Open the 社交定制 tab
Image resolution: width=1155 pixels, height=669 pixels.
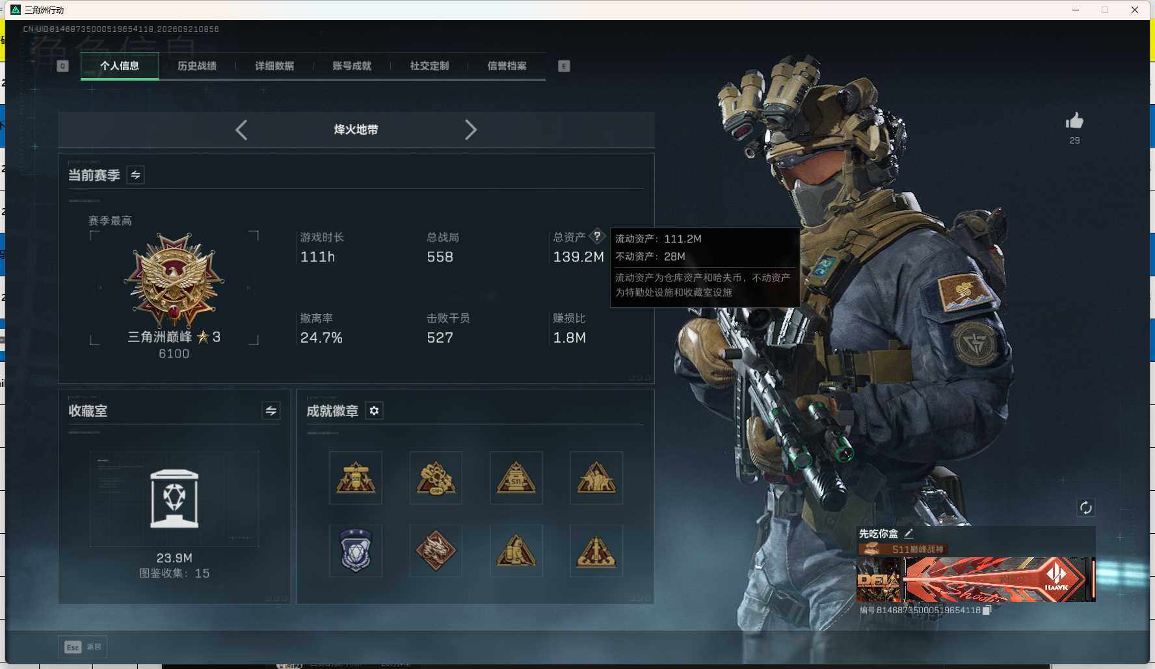429,66
